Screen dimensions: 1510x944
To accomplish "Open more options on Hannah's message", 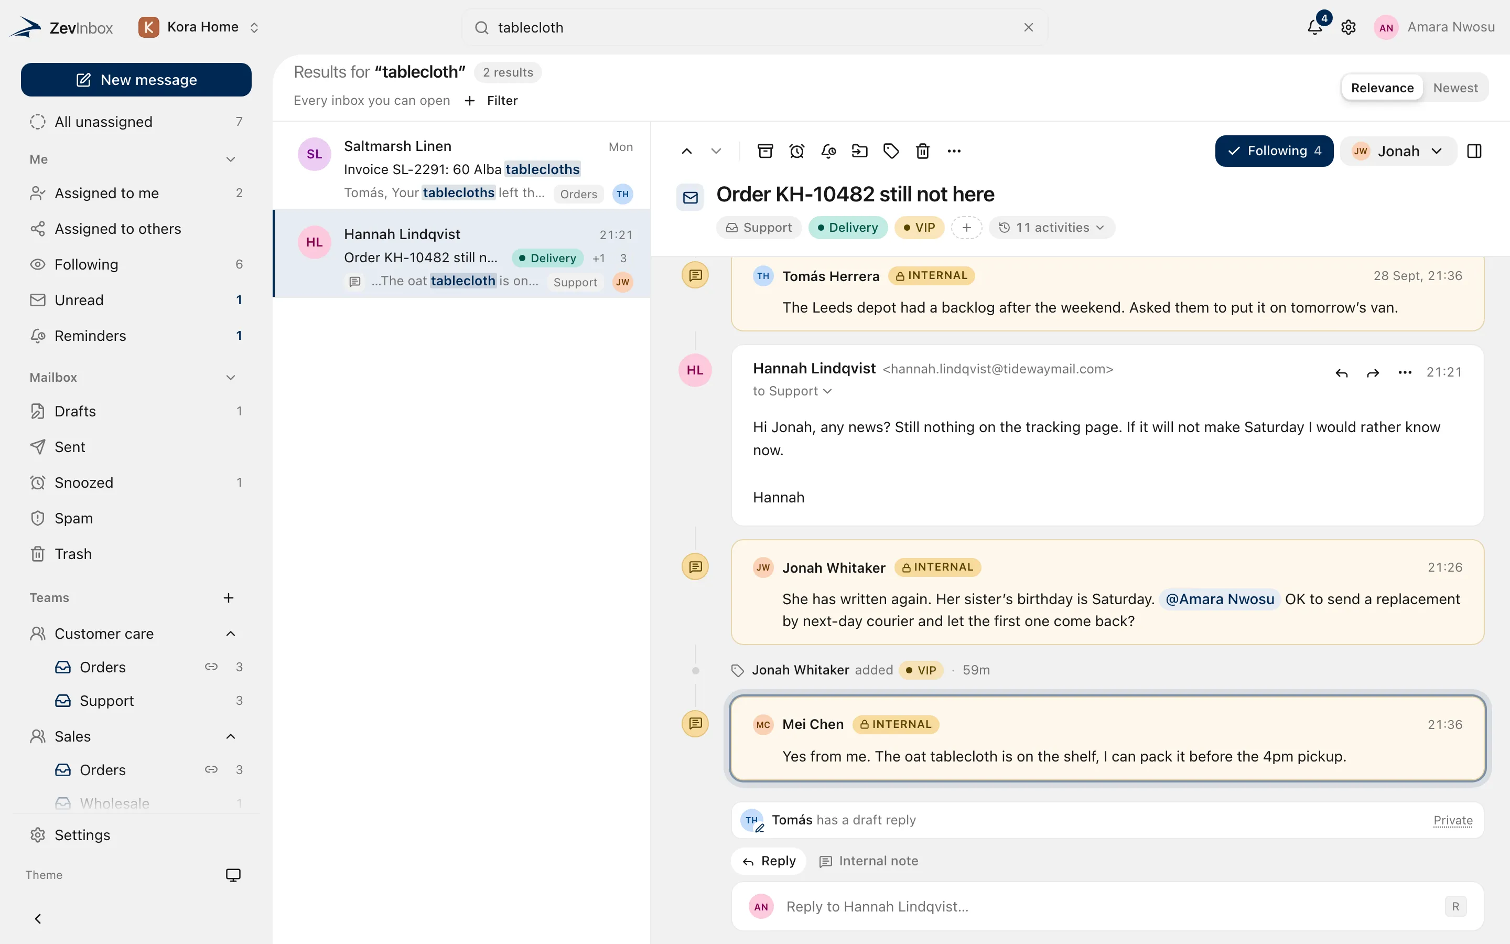I will 1405,373.
